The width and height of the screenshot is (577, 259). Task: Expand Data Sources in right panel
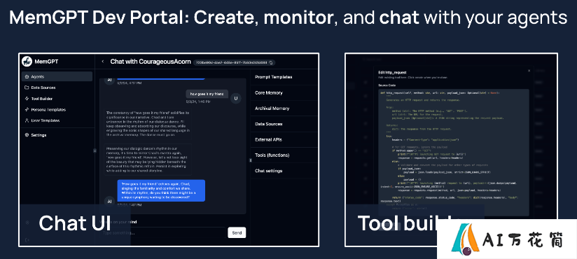284,124
